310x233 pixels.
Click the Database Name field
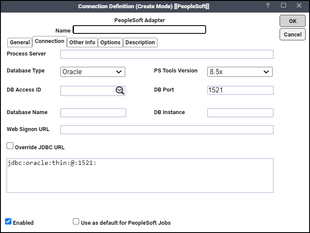[x=93, y=113]
